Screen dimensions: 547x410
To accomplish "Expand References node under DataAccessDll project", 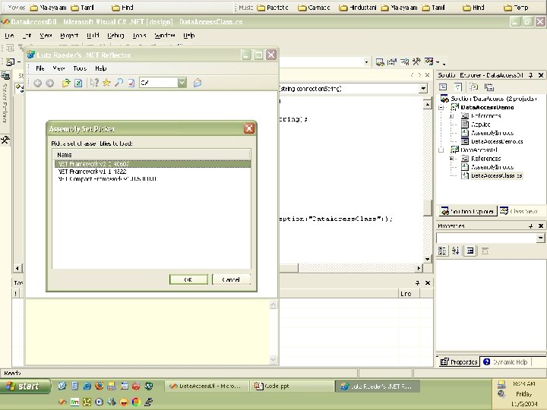I will click(452, 159).
